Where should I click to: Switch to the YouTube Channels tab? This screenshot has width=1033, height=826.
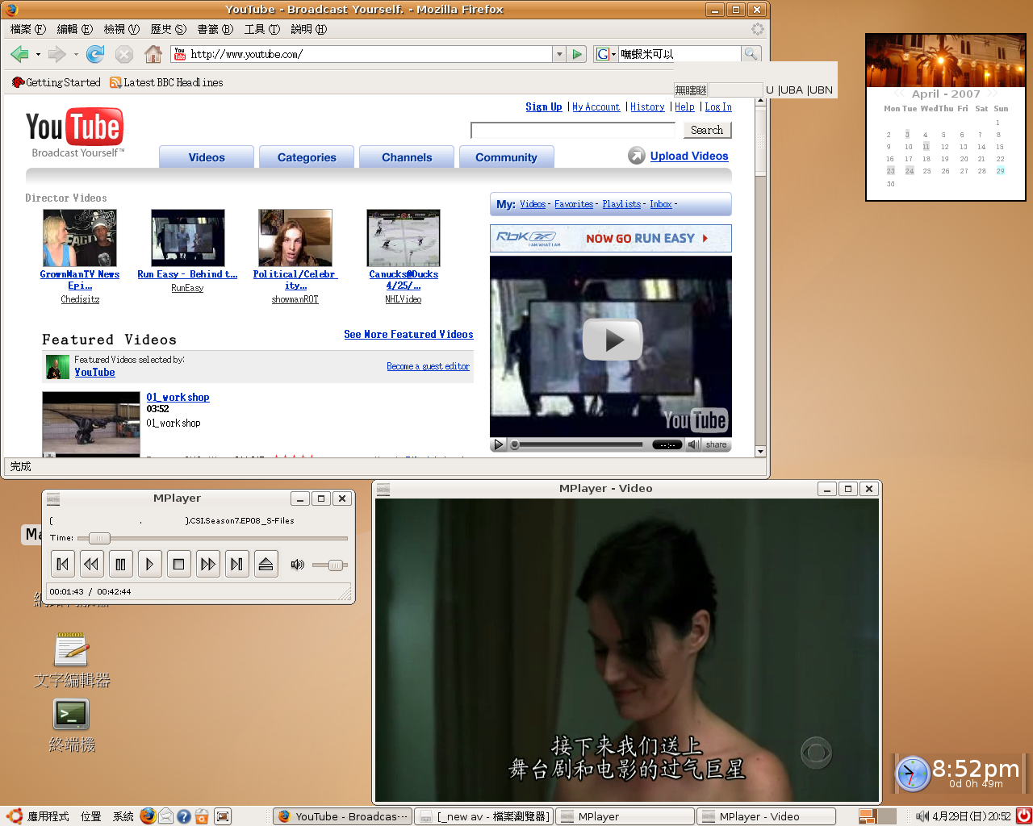pos(407,157)
